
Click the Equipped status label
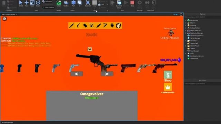coord(92,98)
